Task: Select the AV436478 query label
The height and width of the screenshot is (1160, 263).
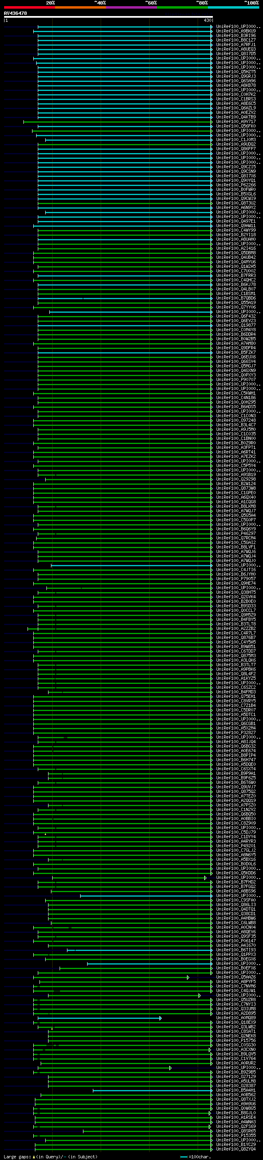Action: pyautogui.click(x=15, y=14)
